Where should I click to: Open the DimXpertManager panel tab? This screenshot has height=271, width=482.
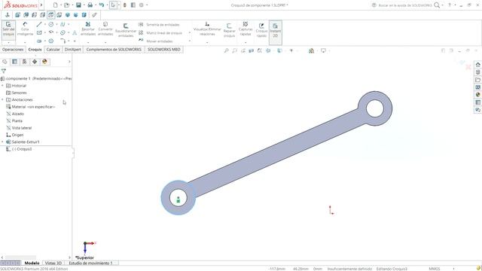(35, 62)
